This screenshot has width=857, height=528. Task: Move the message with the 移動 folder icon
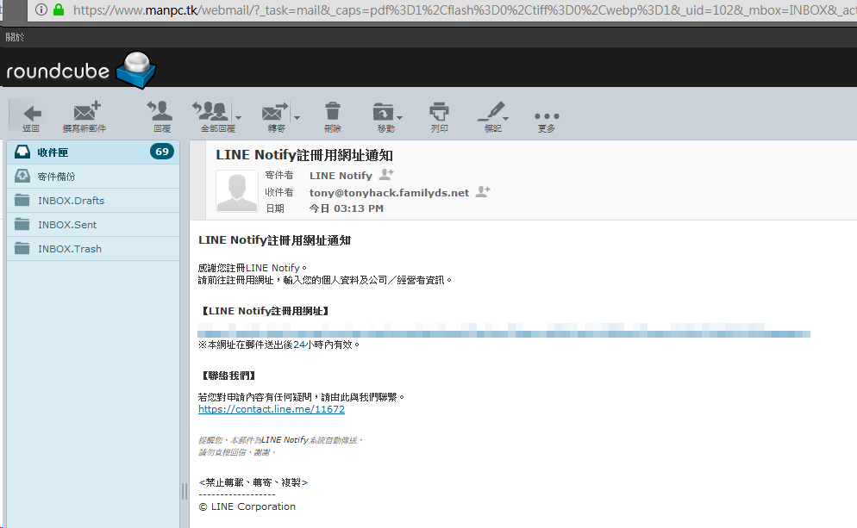(x=384, y=117)
